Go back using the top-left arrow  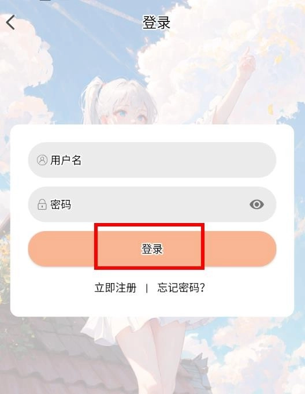click(x=10, y=23)
